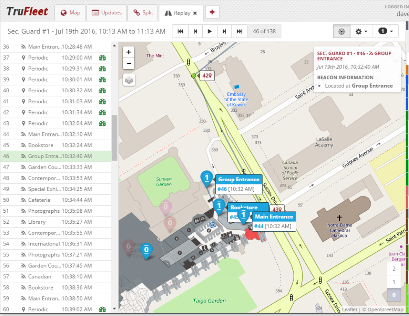Screen dimensions: 409x316
Task: Toggle the target follow button
Action: [341, 31]
